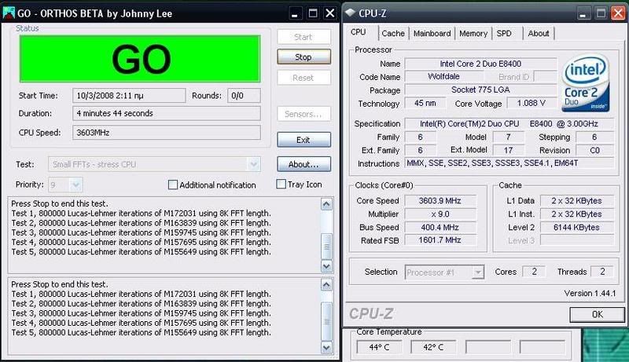The width and height of the screenshot is (629, 362).
Task: Go to the About tab in CPU-Z
Action: point(539,33)
